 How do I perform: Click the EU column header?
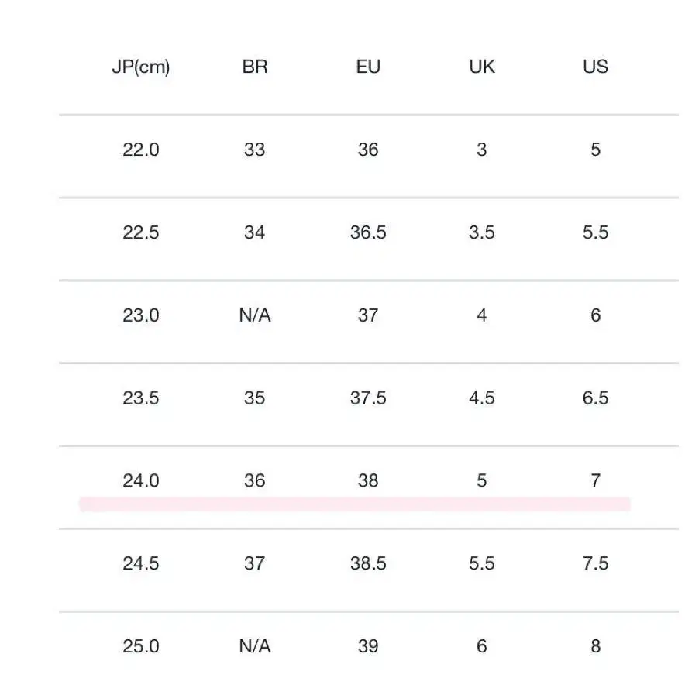click(368, 67)
